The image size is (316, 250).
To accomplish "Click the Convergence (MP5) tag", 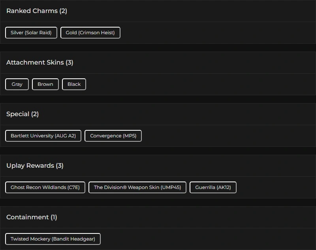I will click(113, 136).
